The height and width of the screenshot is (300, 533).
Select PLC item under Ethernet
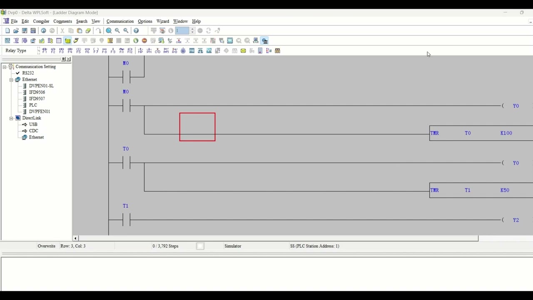coord(33,105)
